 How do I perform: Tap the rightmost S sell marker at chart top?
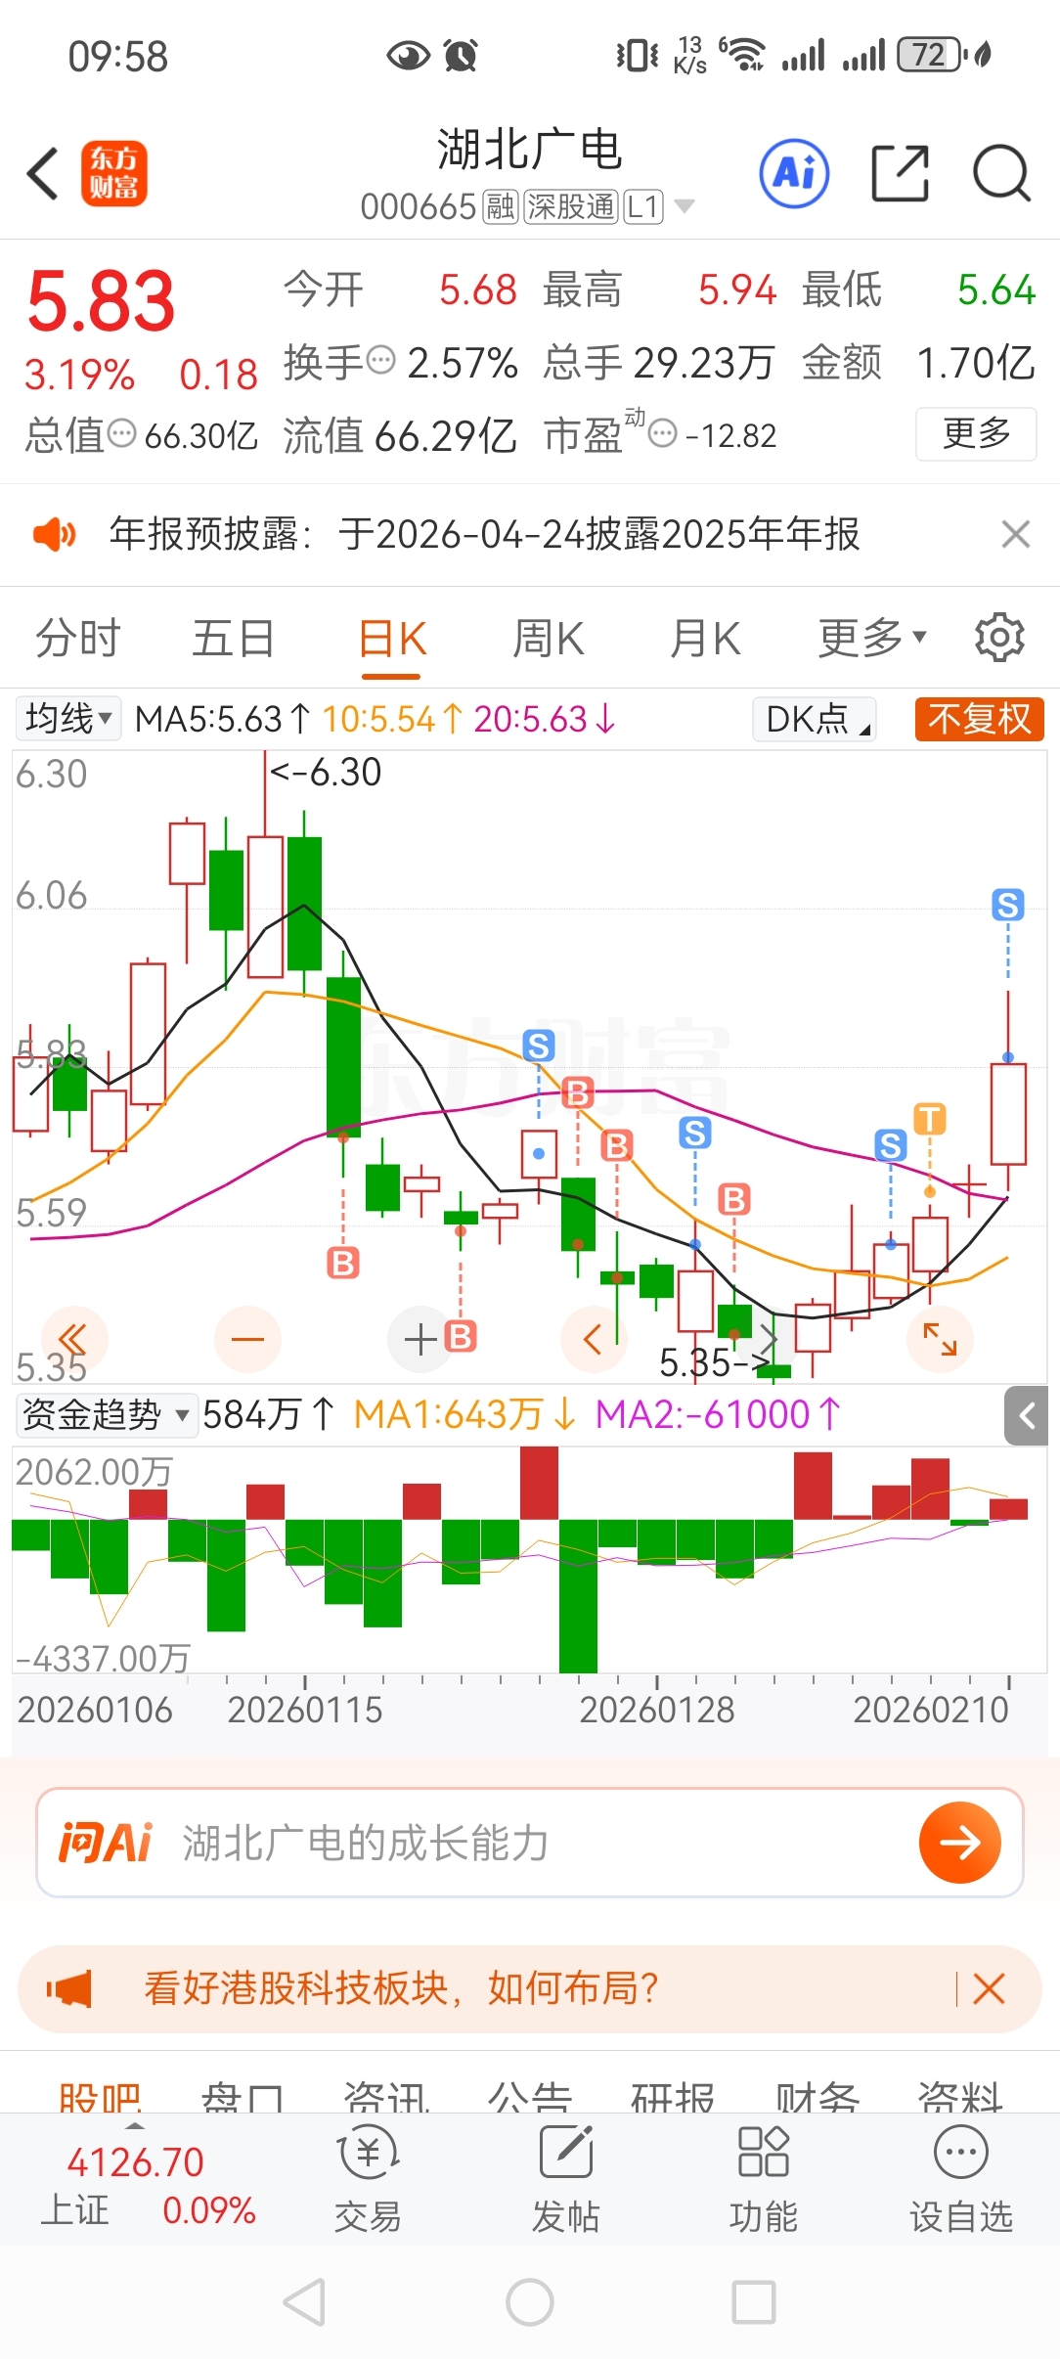click(x=1008, y=905)
